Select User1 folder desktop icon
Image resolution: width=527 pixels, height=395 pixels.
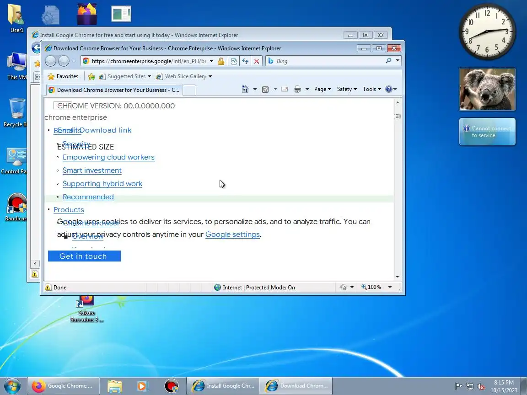coord(16,18)
